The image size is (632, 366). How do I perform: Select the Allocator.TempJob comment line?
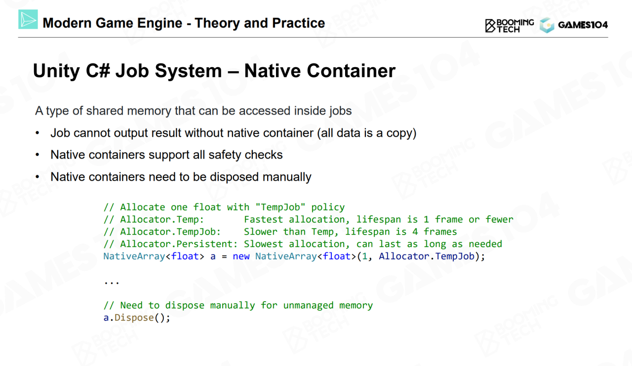coord(280,232)
